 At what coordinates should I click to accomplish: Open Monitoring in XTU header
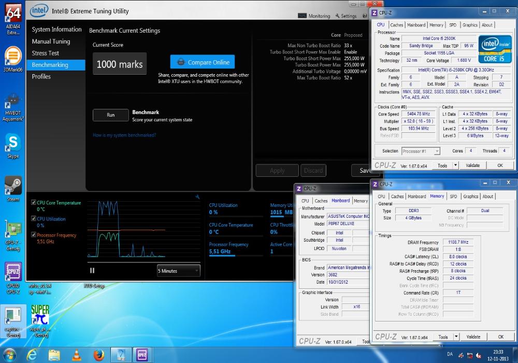[x=314, y=16]
